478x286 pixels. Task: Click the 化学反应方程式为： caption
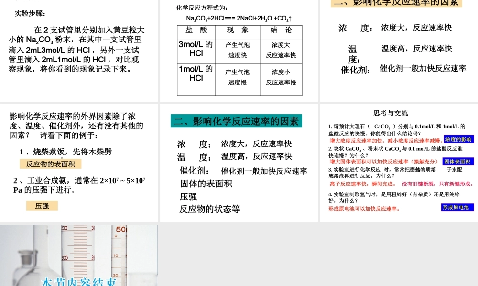click(x=202, y=8)
